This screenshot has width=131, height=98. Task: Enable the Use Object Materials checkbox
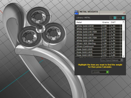coord(121,60)
